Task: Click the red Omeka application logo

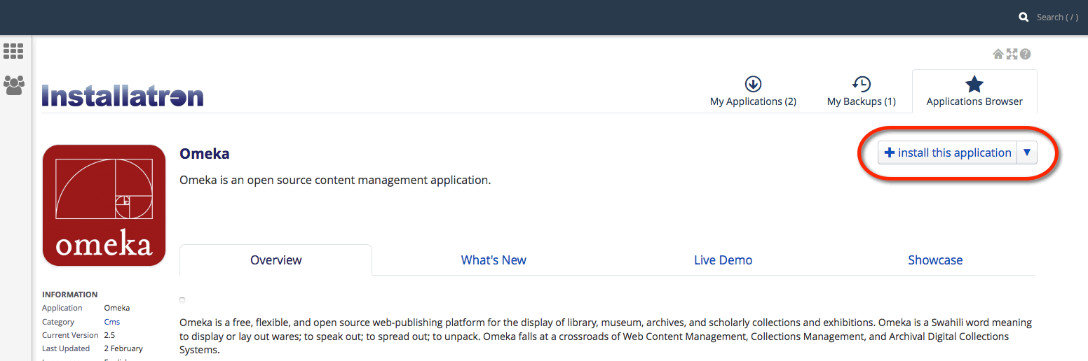Action: tap(104, 205)
